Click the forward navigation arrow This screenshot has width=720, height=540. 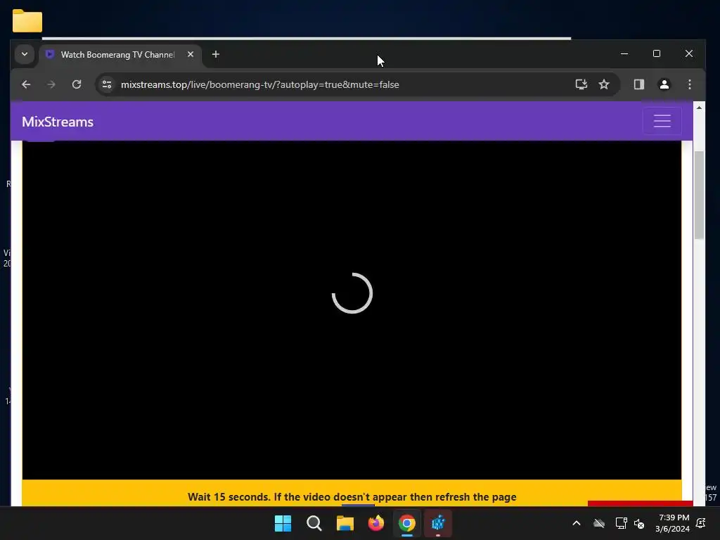[51, 84]
